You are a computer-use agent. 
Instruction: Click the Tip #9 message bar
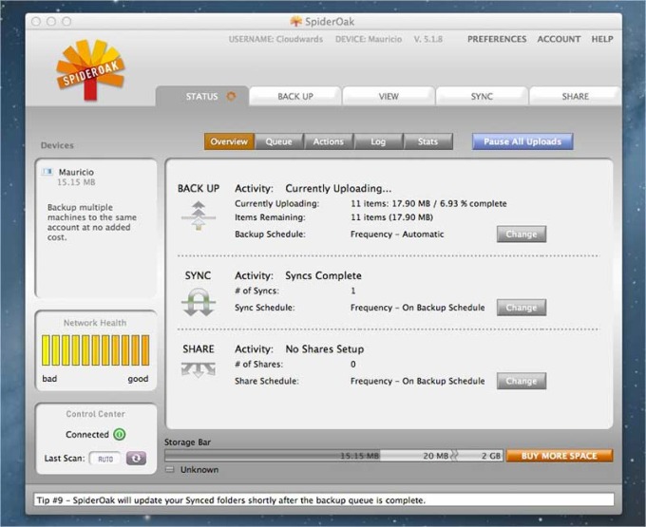(x=323, y=500)
